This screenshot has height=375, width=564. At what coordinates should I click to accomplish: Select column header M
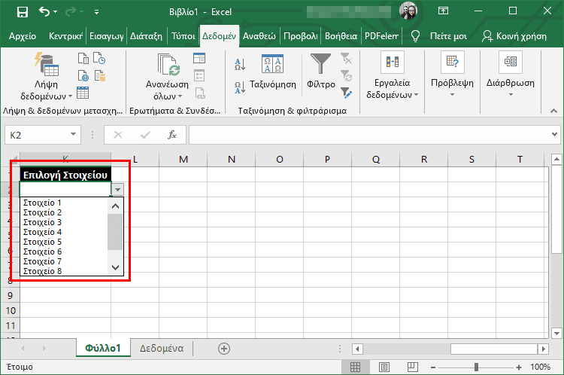point(183,159)
